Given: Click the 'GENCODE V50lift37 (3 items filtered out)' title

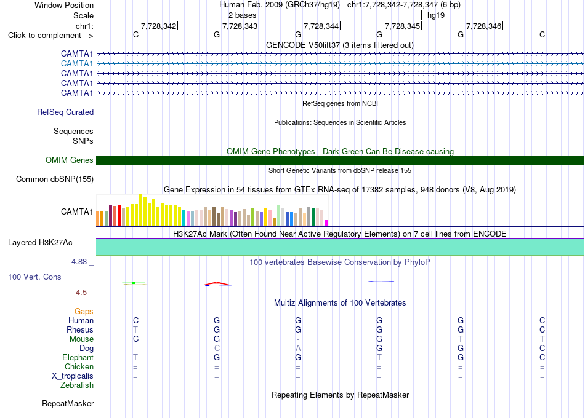Looking at the screenshot, I should [340, 45].
